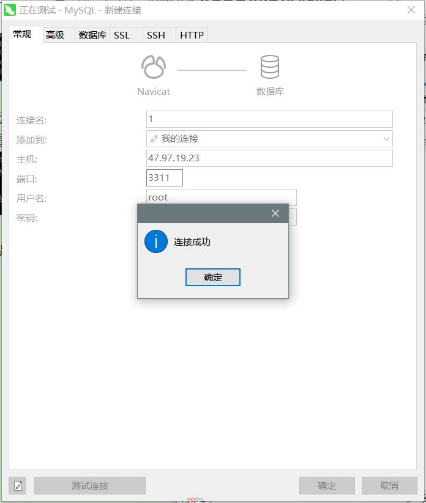
Task: Click the 测试连接 button
Action: [90, 485]
